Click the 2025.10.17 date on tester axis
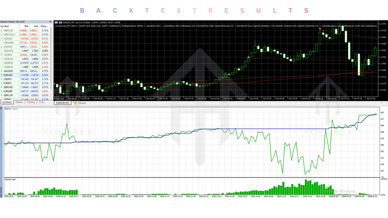The height and width of the screenshot is (218, 388). 74,197
